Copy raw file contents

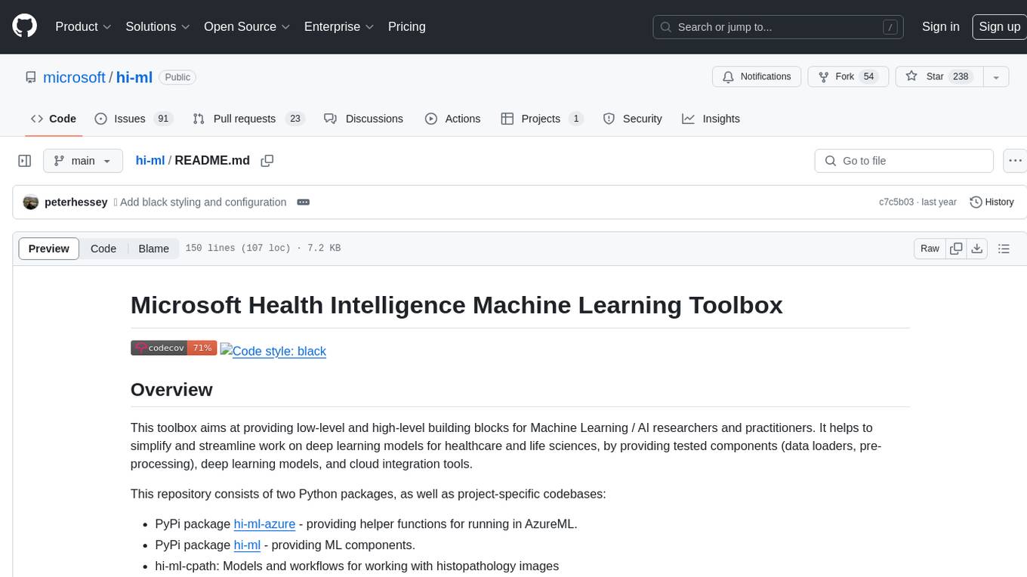957,248
